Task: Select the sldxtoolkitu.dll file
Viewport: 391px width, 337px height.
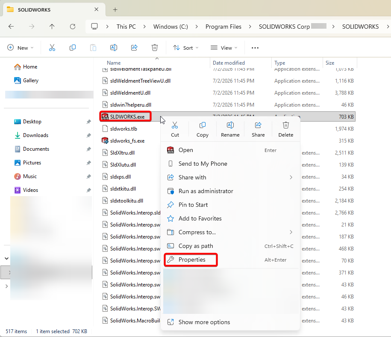Action: pyautogui.click(x=126, y=201)
